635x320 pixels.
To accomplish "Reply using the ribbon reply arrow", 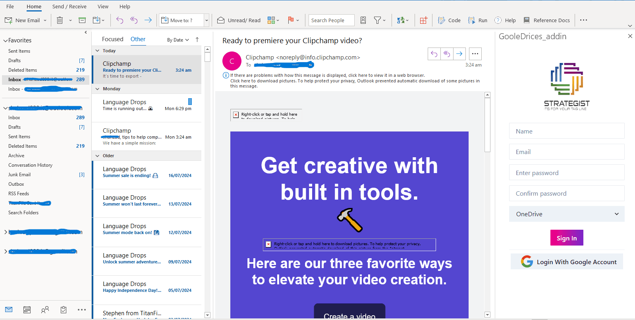I will pyautogui.click(x=120, y=20).
